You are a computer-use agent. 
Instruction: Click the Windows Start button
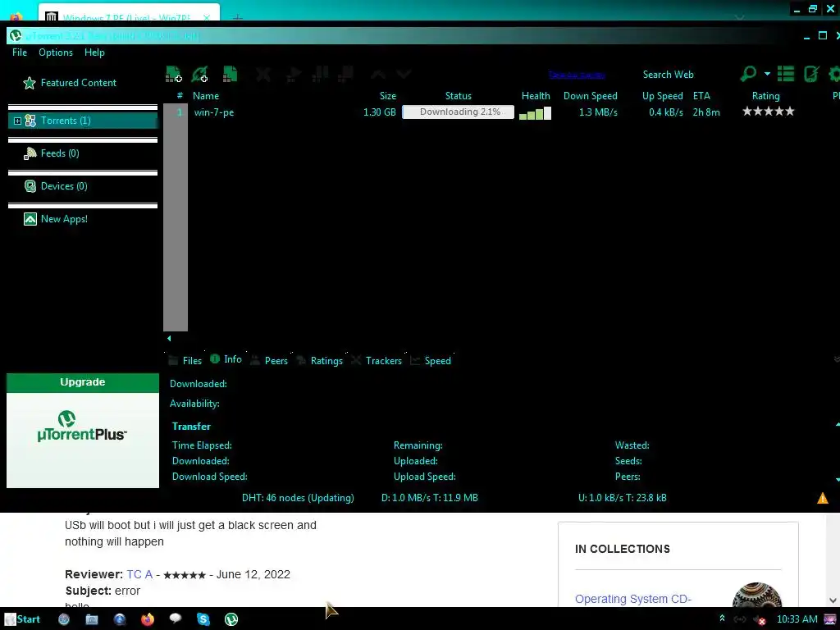22,619
